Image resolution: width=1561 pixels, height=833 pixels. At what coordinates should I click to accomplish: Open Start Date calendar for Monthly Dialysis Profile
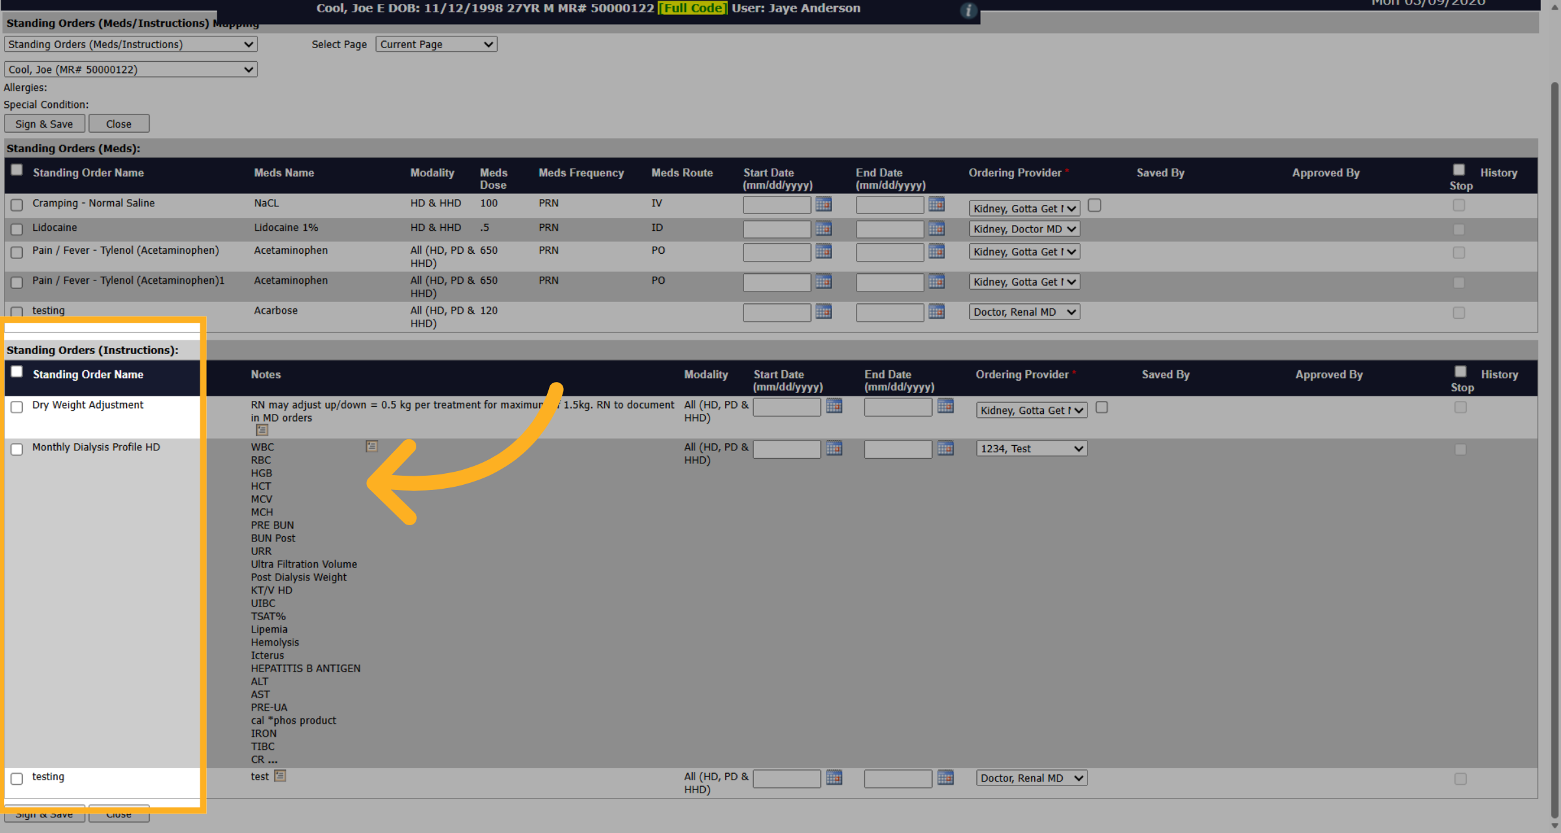click(834, 448)
